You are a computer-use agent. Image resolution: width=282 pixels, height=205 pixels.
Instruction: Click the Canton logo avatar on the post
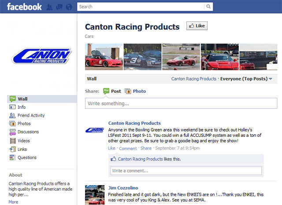pos(95,130)
